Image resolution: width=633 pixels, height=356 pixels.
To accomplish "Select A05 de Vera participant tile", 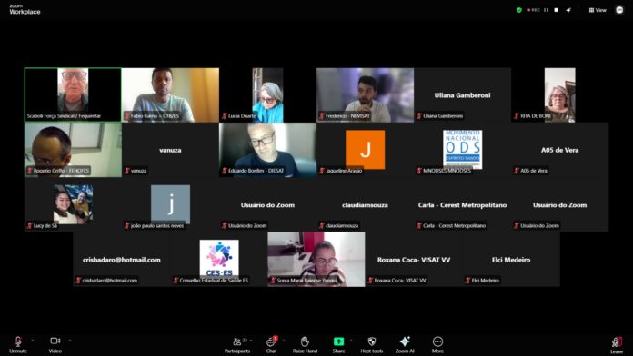I will coord(559,150).
